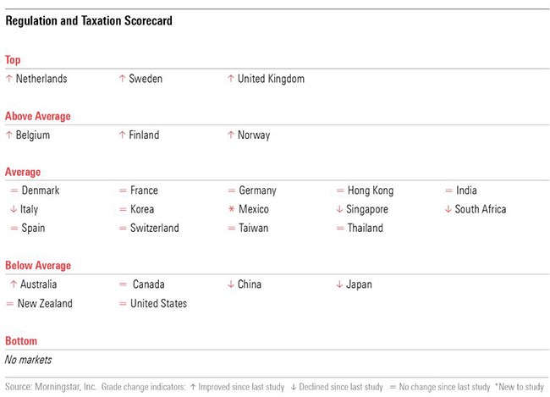Click the equals sign next to Hong Kong
The width and height of the screenshot is (550, 397).
340,190
